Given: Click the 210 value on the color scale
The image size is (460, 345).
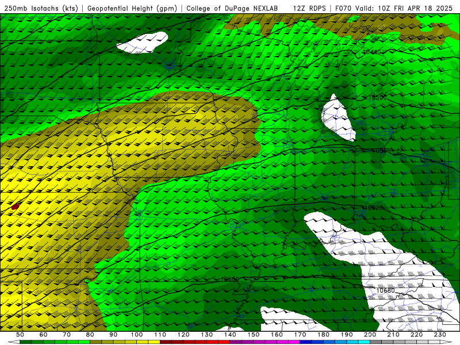Looking at the screenshot, I should tap(393, 335).
